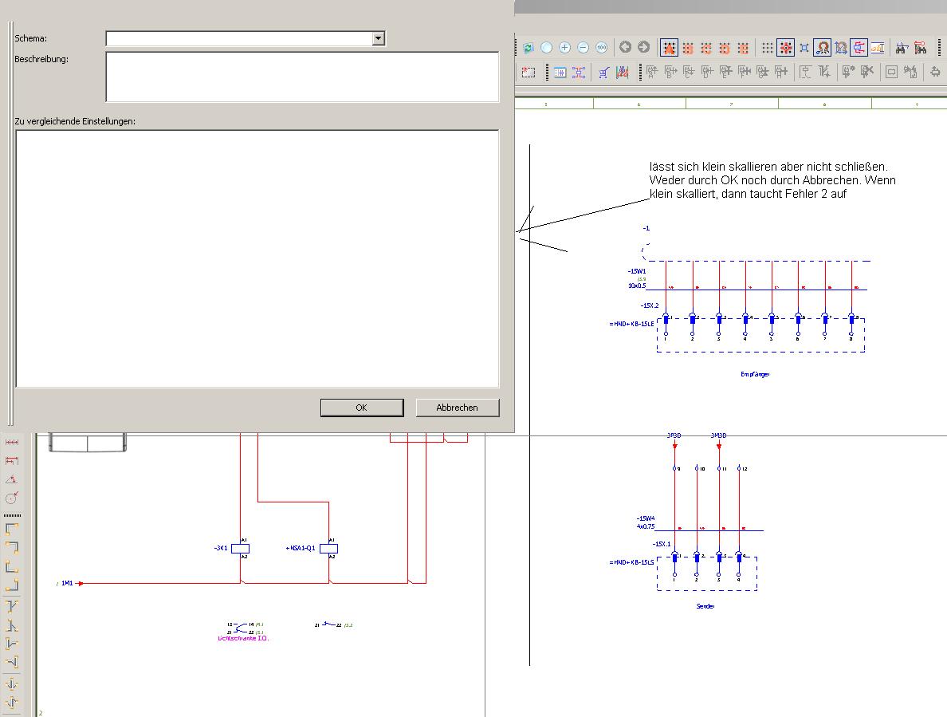Toggle snap to grid
The height and width of the screenshot is (717, 947).
click(x=786, y=47)
